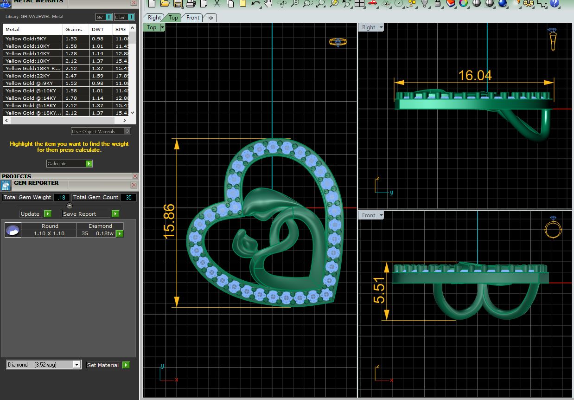Switch to the Top viewport tab
574x400 pixels.
pos(173,18)
